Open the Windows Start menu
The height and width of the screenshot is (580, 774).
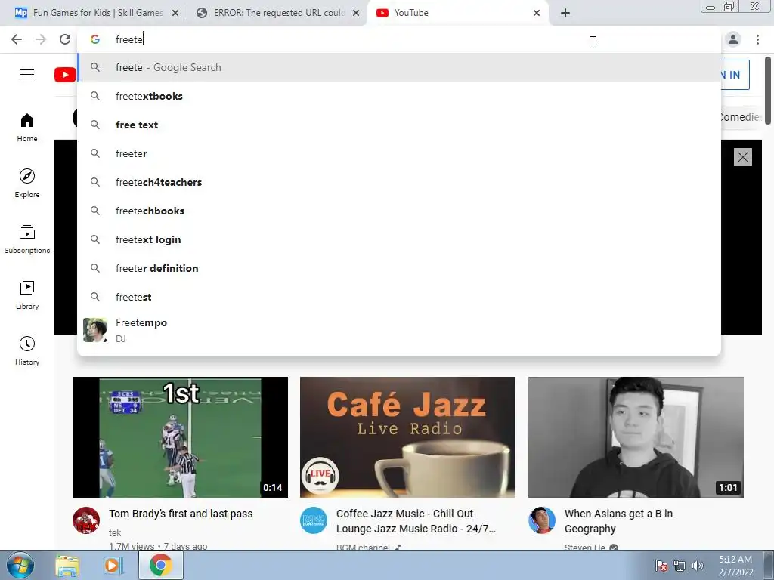pos(20,565)
